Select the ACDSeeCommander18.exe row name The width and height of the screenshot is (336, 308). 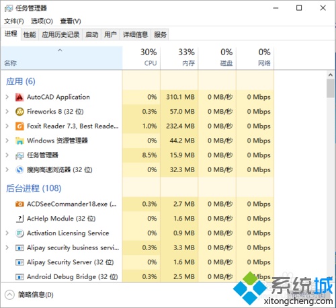coord(72,204)
